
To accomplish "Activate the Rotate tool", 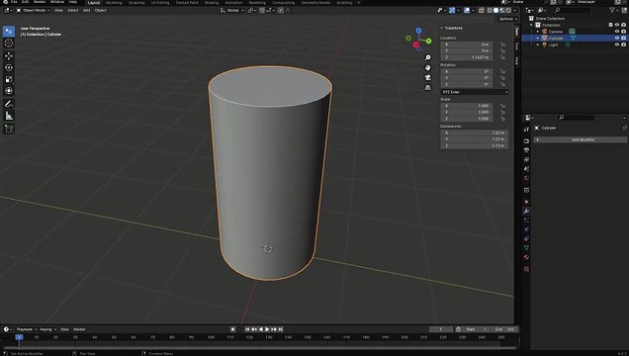I will 9,68.
